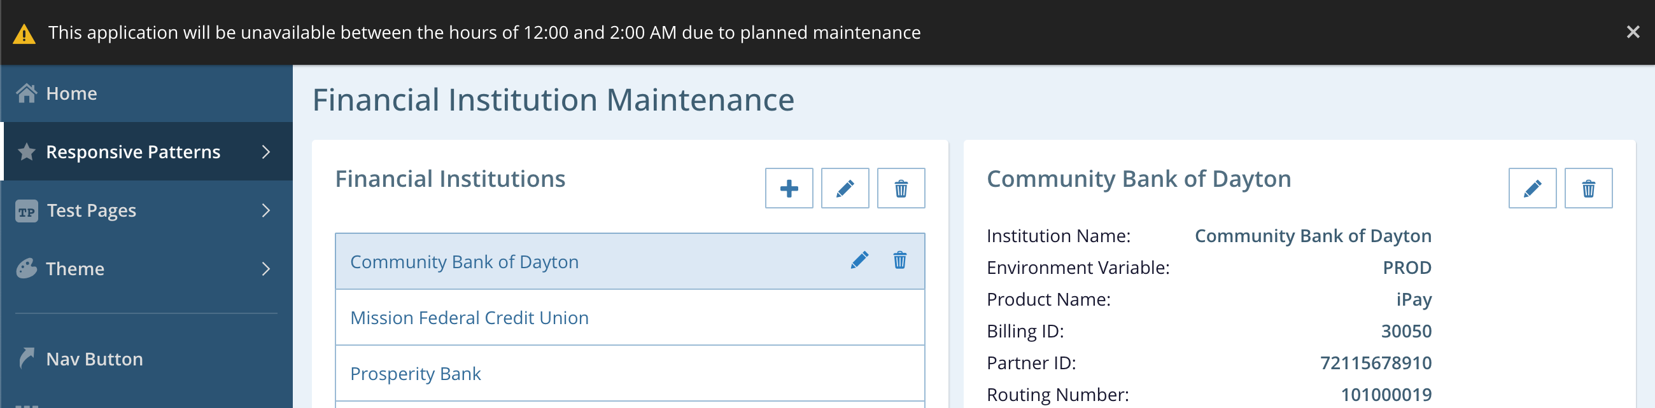Image resolution: width=1655 pixels, height=408 pixels.
Task: Select Prosperity Bank from the list
Action: (415, 373)
